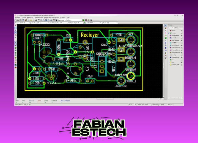Save the board with floppy icon
Viewport: 198px width, 143px height.
(20, 20)
